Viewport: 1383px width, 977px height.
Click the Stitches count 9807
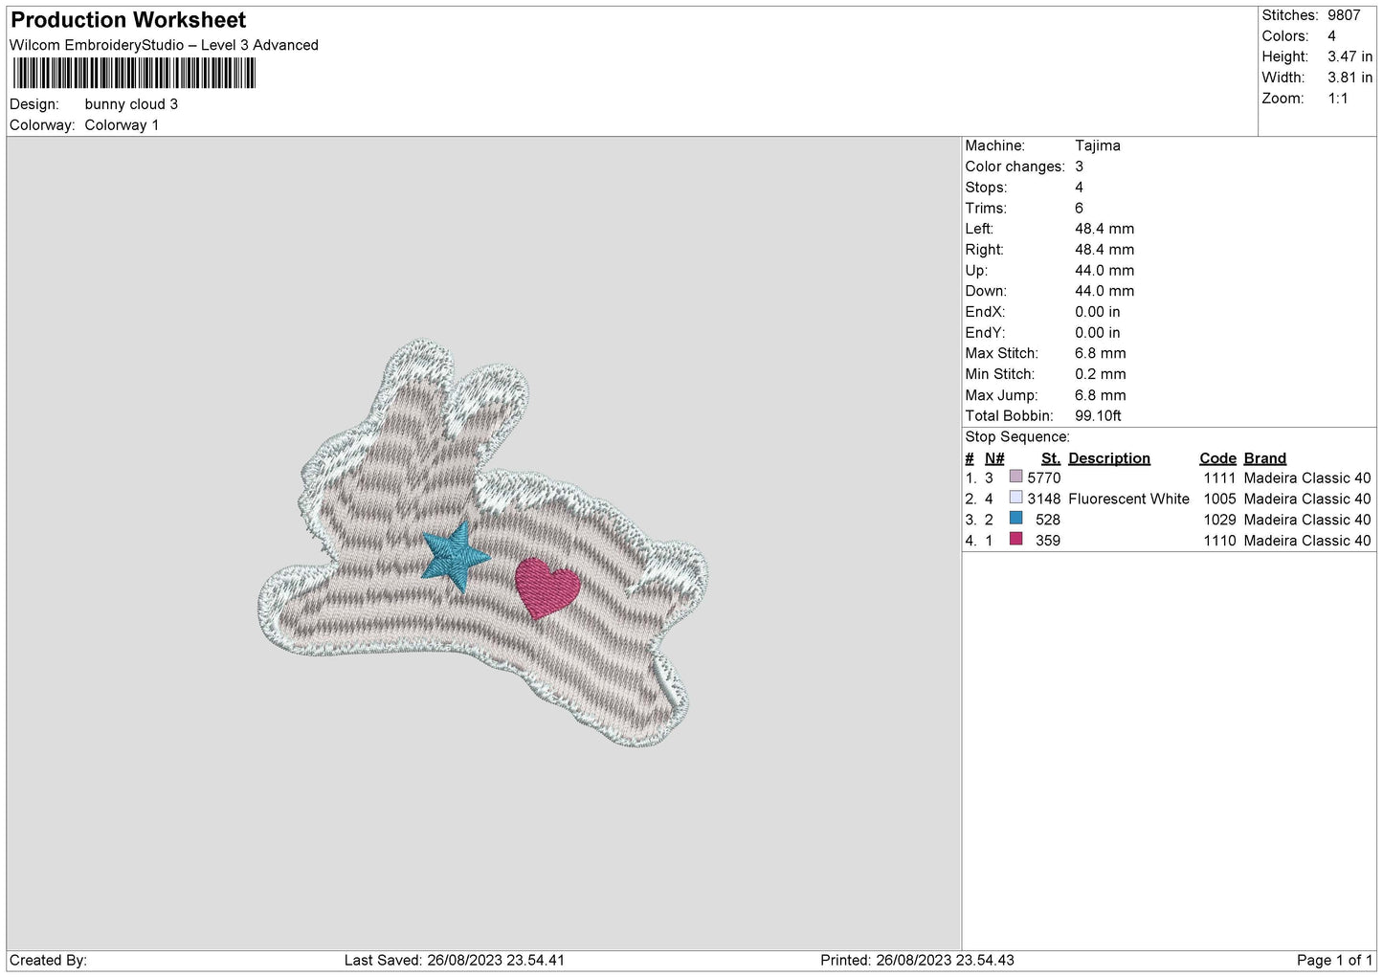click(x=1344, y=15)
